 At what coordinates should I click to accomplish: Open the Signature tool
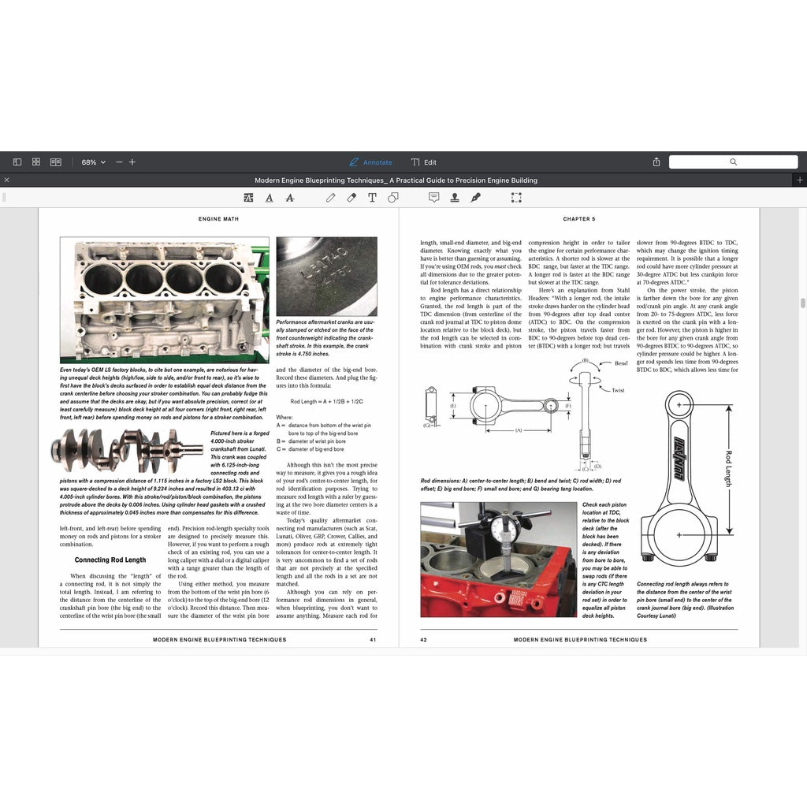476,198
